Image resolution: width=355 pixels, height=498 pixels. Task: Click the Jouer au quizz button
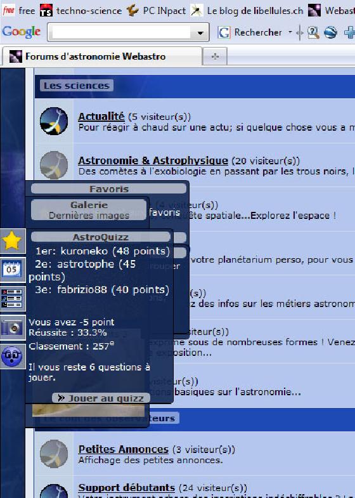point(101,398)
